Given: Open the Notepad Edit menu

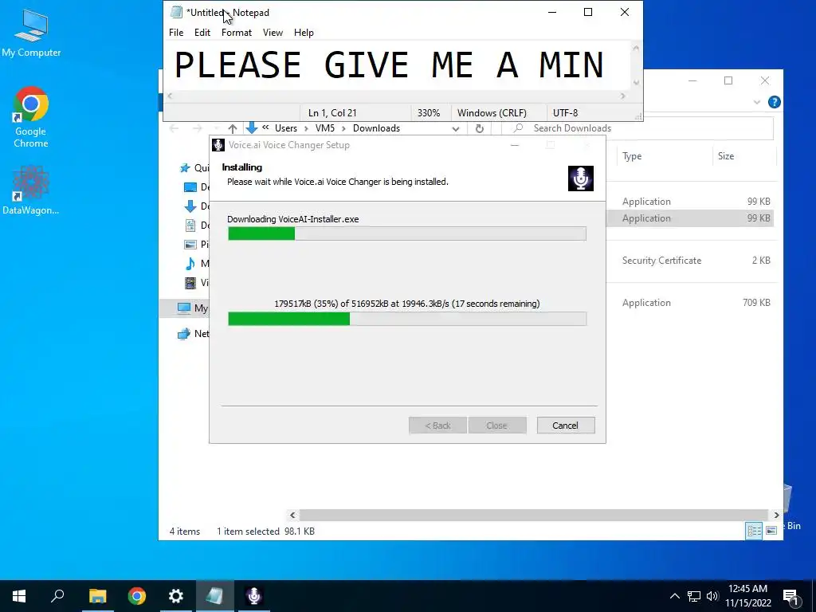Looking at the screenshot, I should pos(202,33).
